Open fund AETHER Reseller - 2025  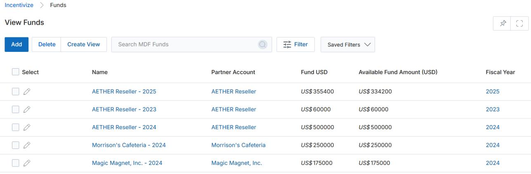pyautogui.click(x=124, y=92)
